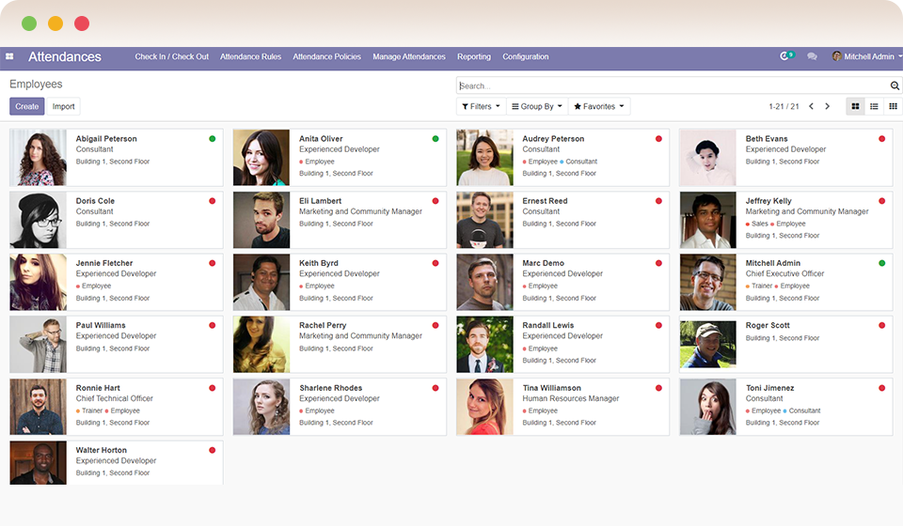Viewport: 903px width, 526px height.
Task: Click Walter Horton's red status dot
Action: pos(212,450)
